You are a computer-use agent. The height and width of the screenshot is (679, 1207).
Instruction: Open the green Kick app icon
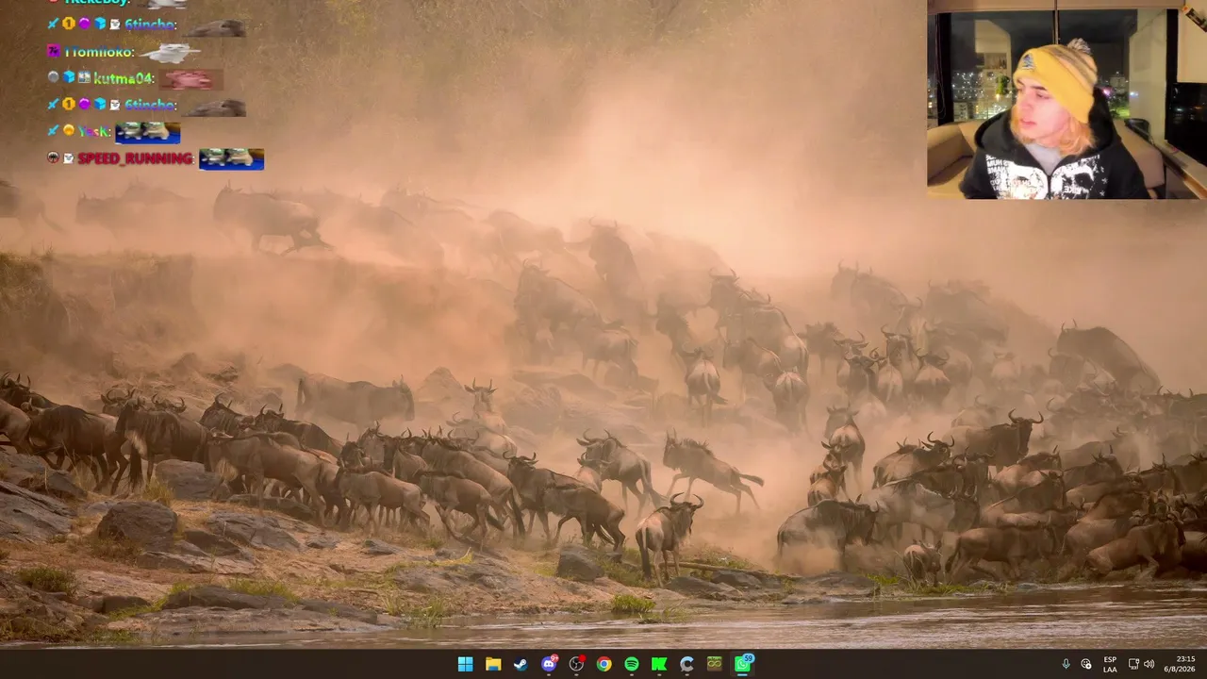(x=659, y=664)
